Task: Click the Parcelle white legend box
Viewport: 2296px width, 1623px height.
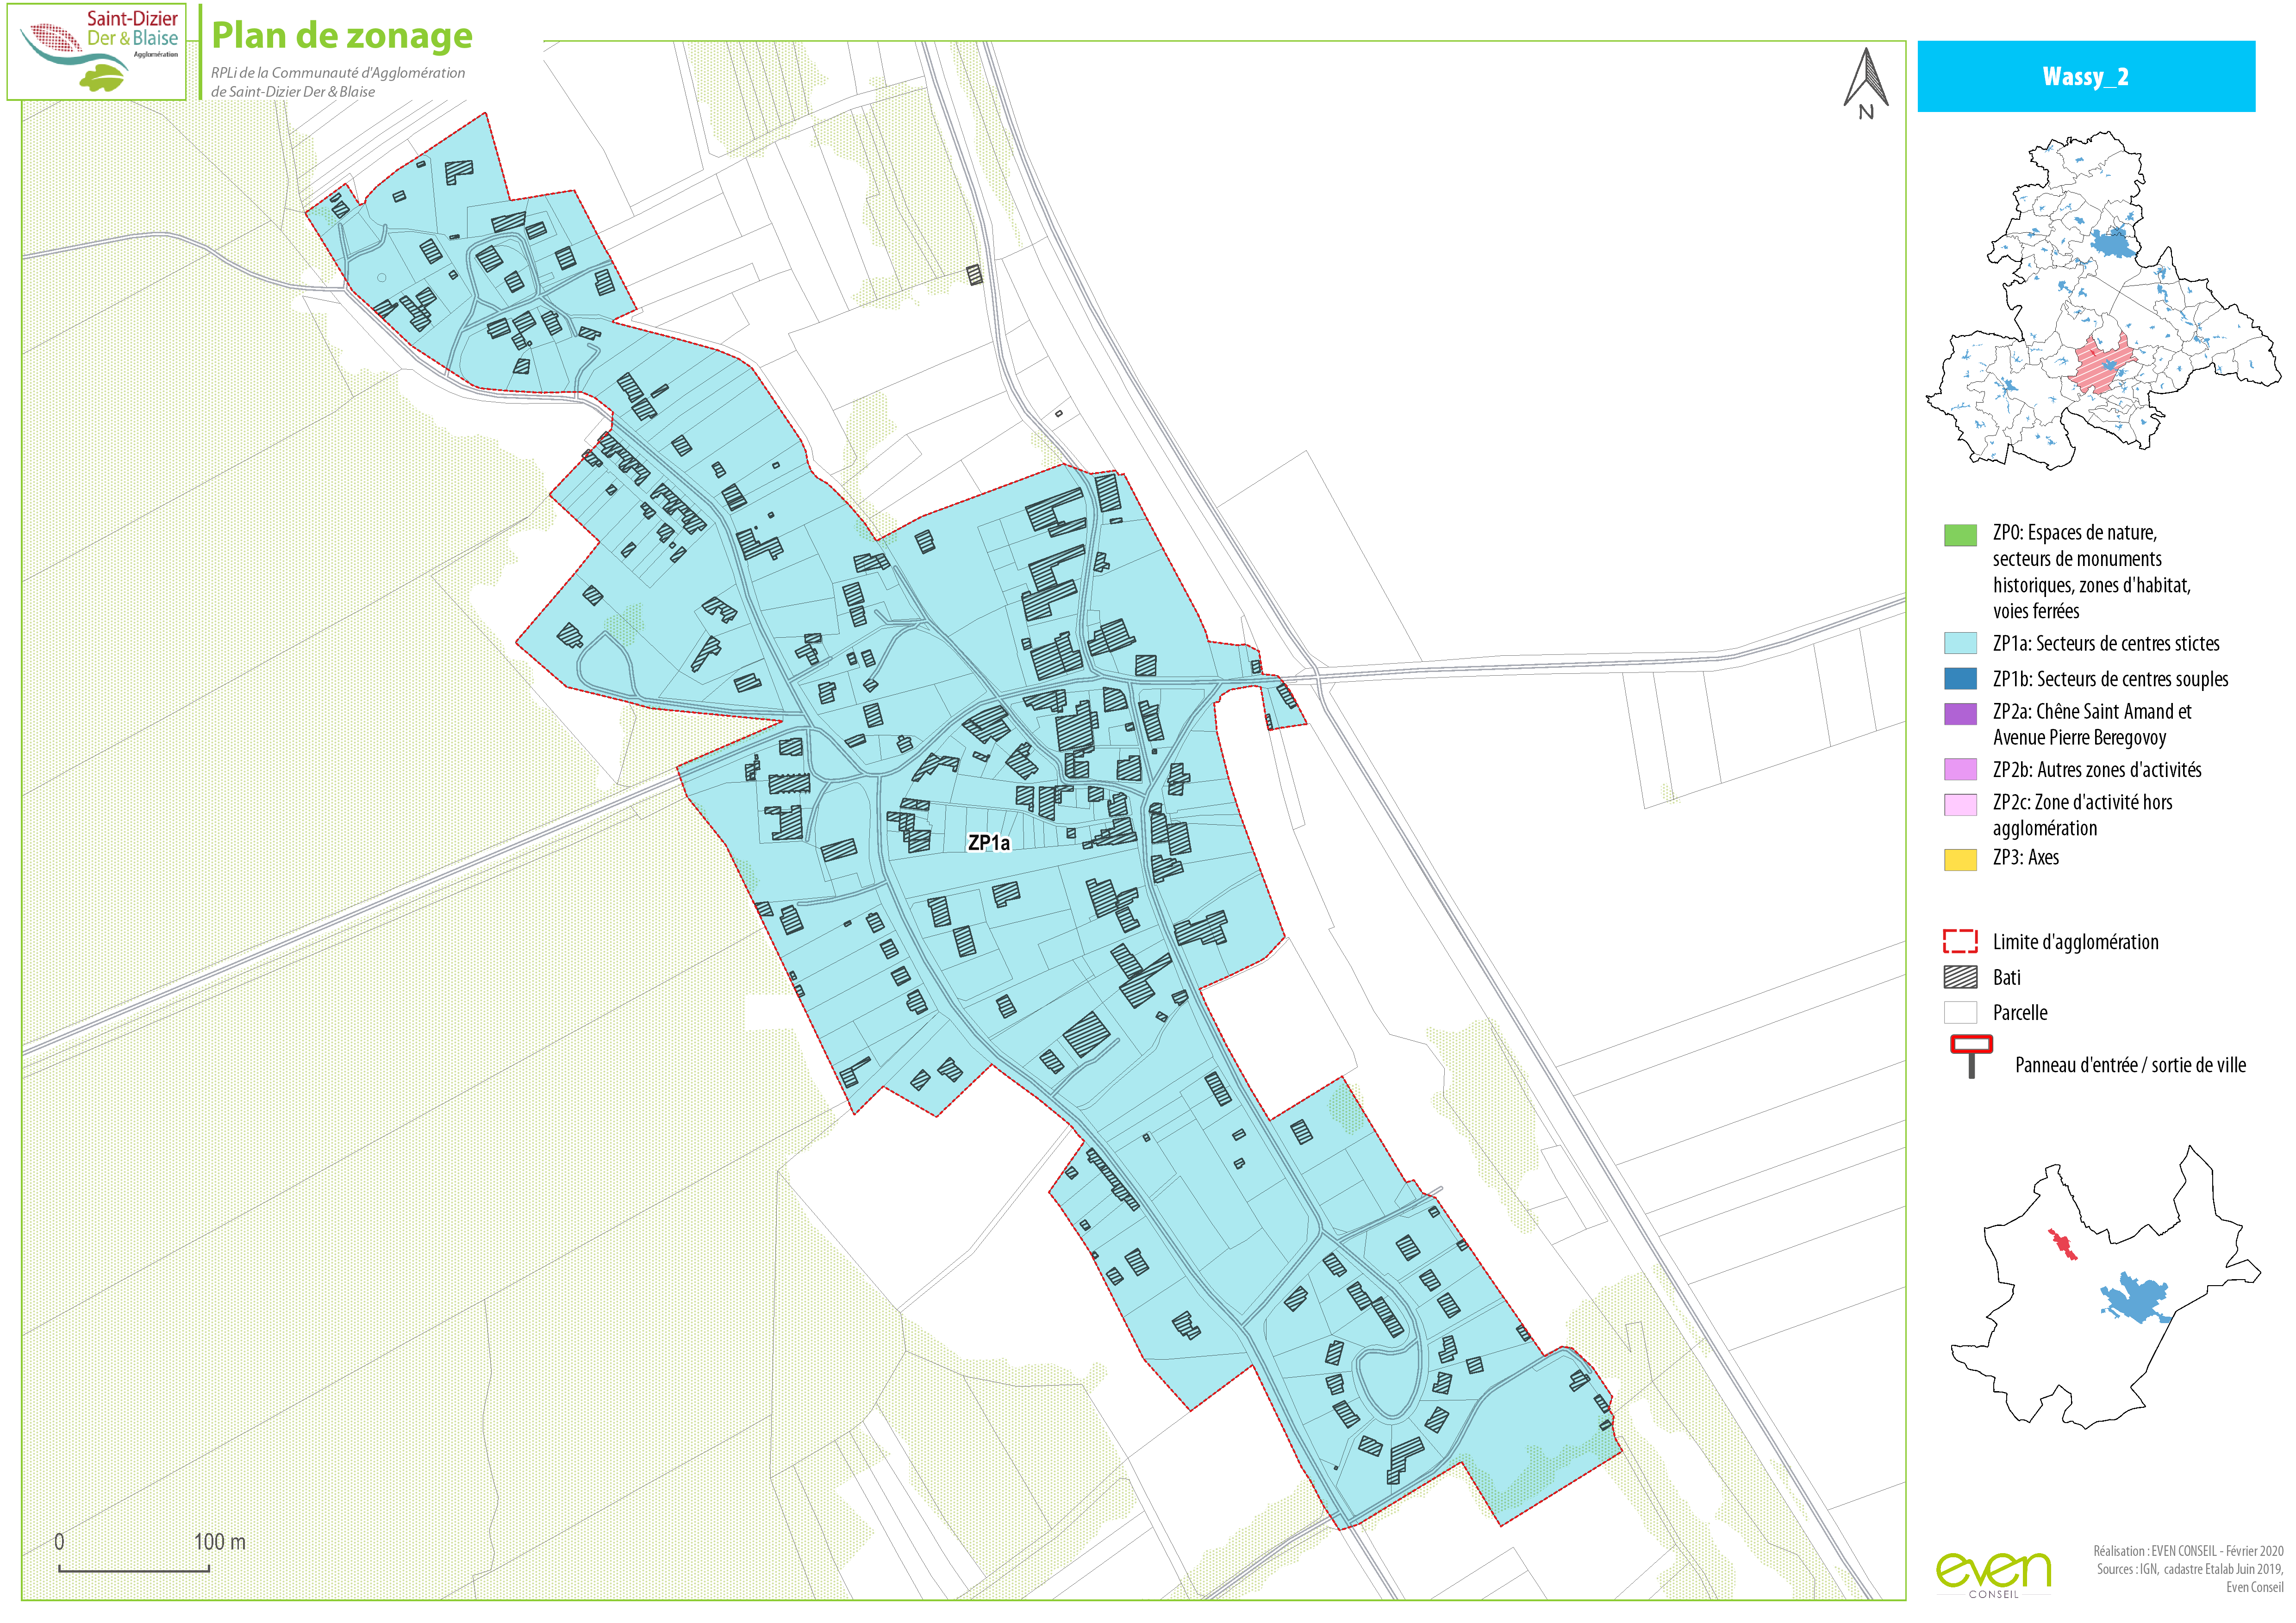Action: click(1960, 1013)
